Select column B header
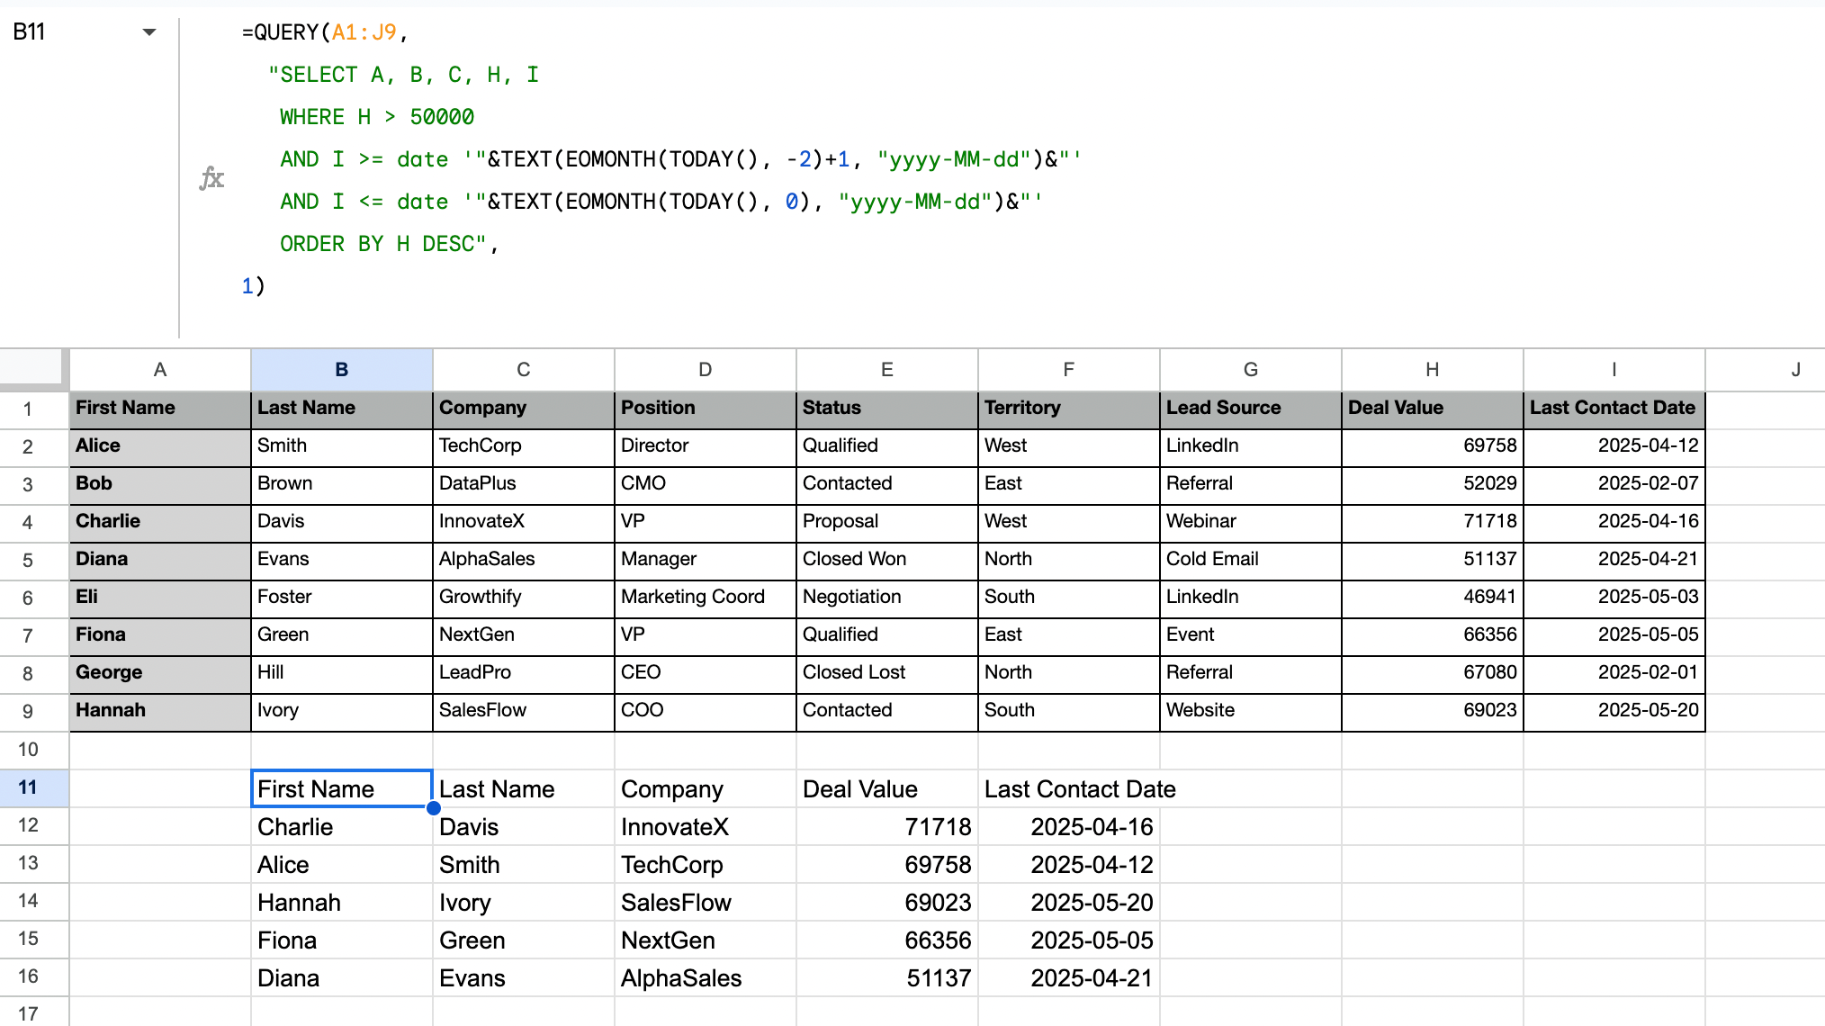 point(341,369)
